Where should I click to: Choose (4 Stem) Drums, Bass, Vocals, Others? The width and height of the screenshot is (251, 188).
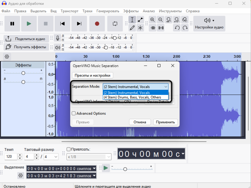click(135, 97)
